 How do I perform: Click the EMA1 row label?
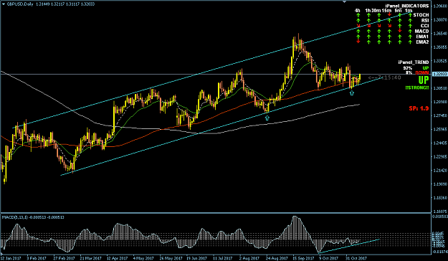(x=422, y=37)
